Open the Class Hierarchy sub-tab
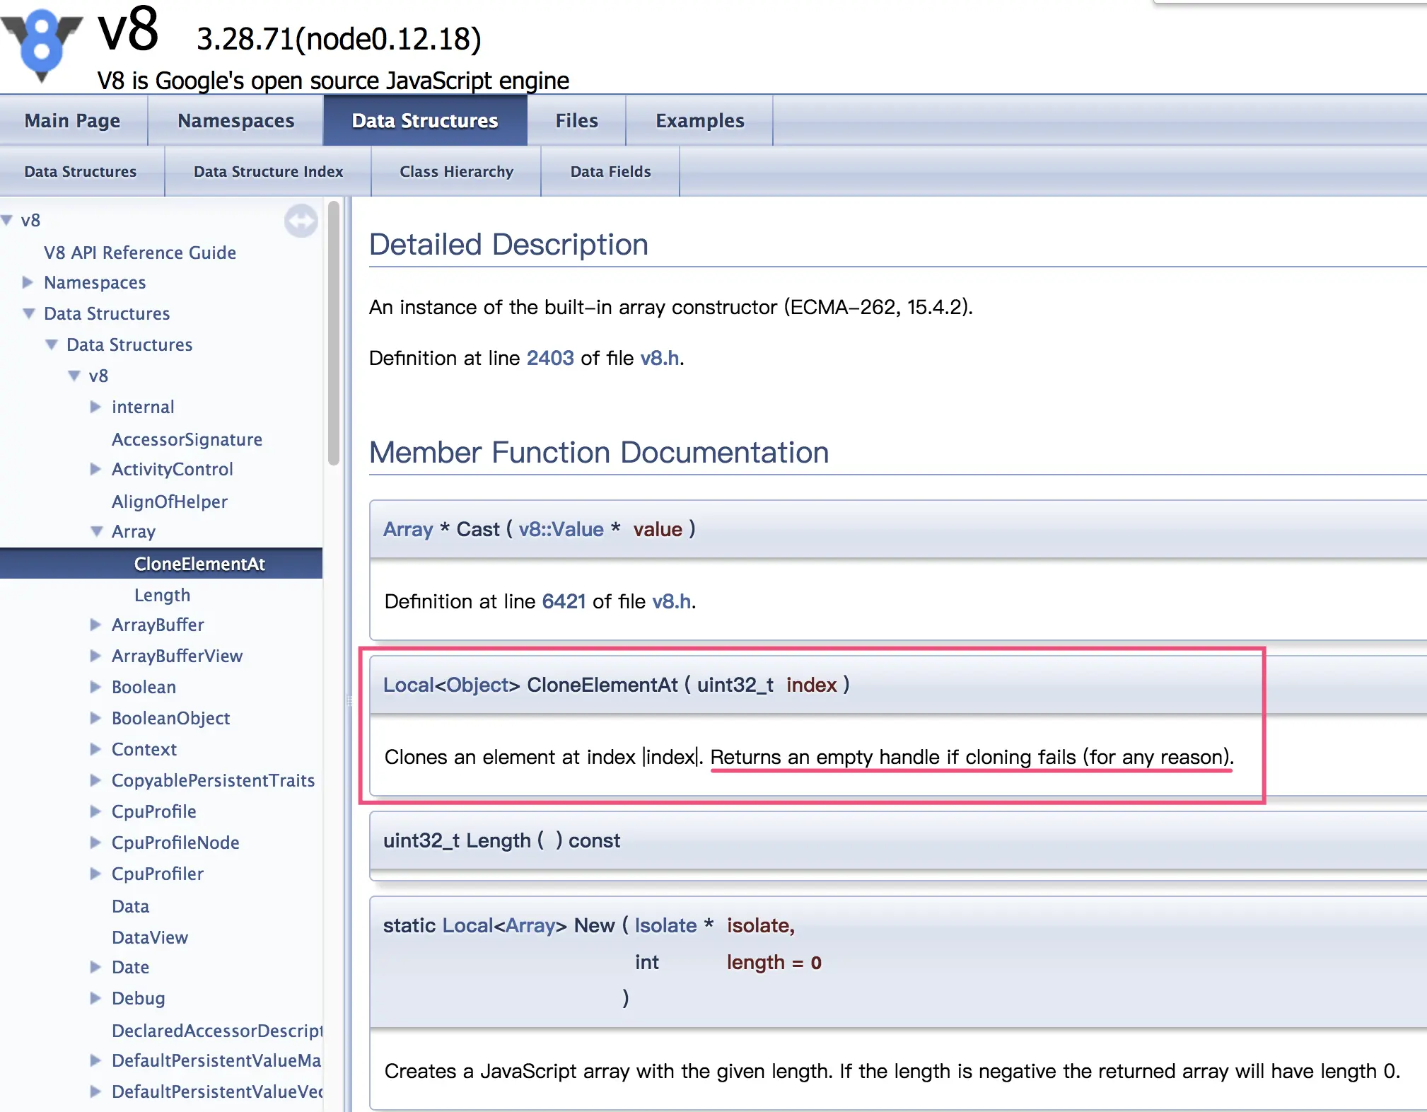 [x=456, y=172]
